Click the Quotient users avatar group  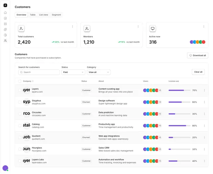tap(152, 137)
